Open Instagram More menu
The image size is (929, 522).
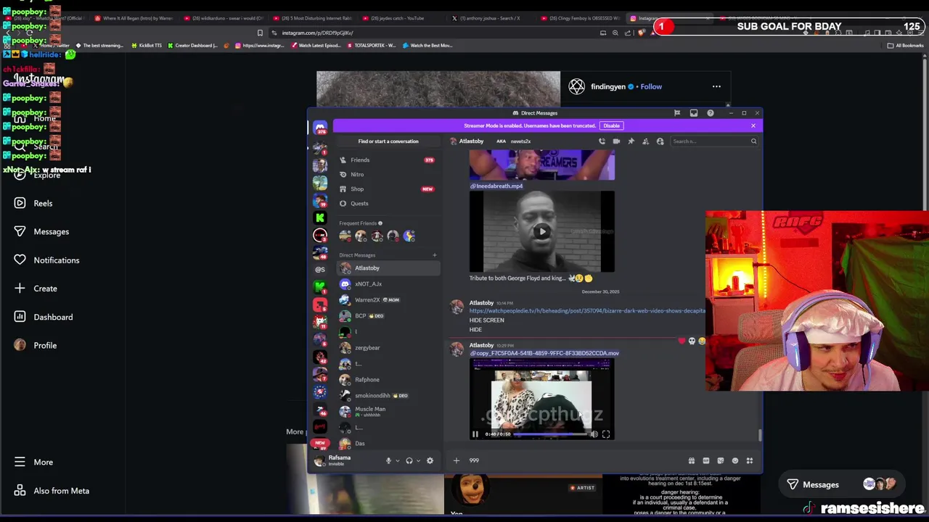click(x=33, y=463)
